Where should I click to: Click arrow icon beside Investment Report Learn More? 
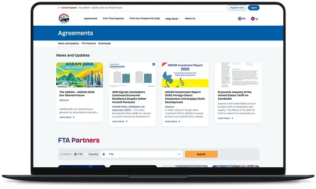tap(179, 121)
